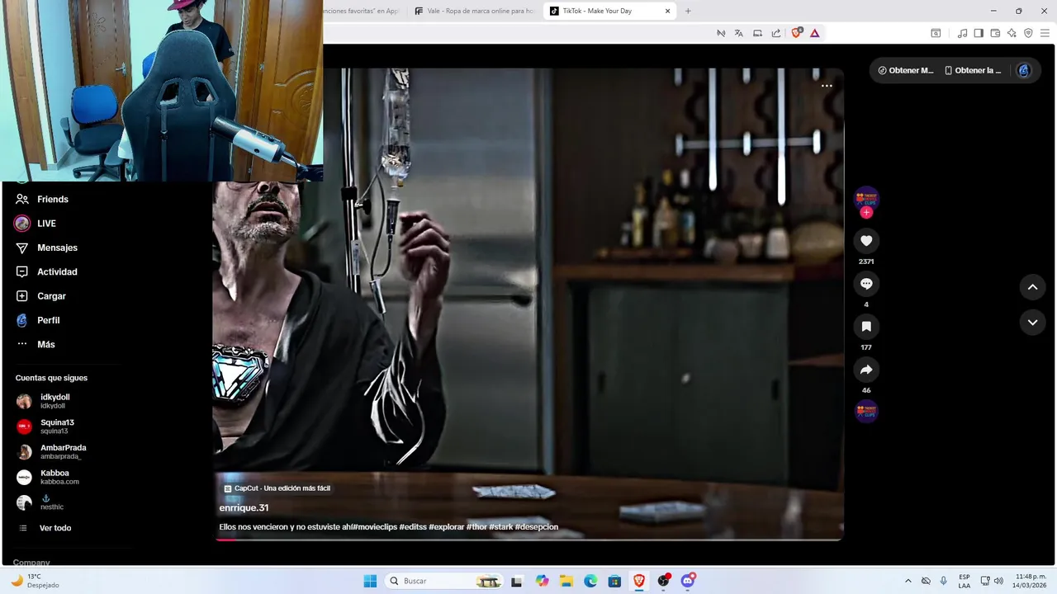The image size is (1057, 594).
Task: Go to next video with down arrow
Action: [1032, 323]
